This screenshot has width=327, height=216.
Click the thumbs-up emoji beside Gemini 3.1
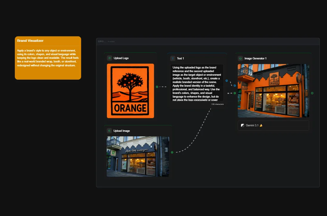pyautogui.click(x=260, y=125)
